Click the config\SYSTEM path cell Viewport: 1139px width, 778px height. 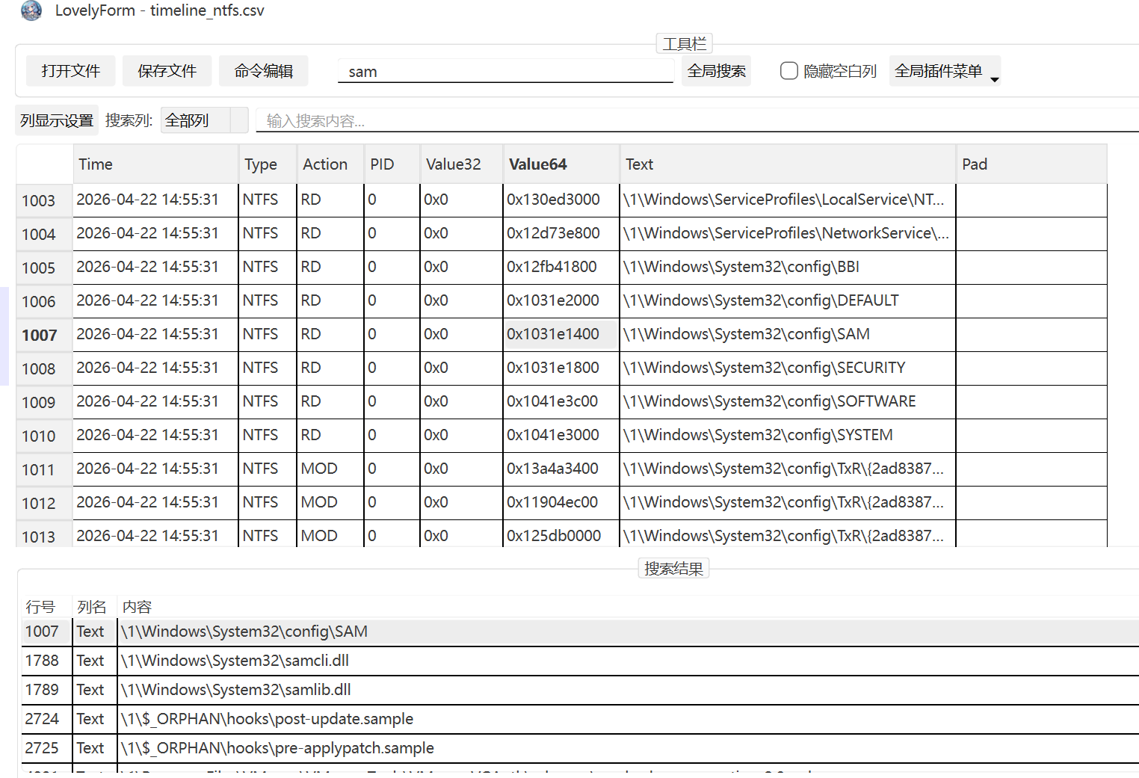(788, 435)
